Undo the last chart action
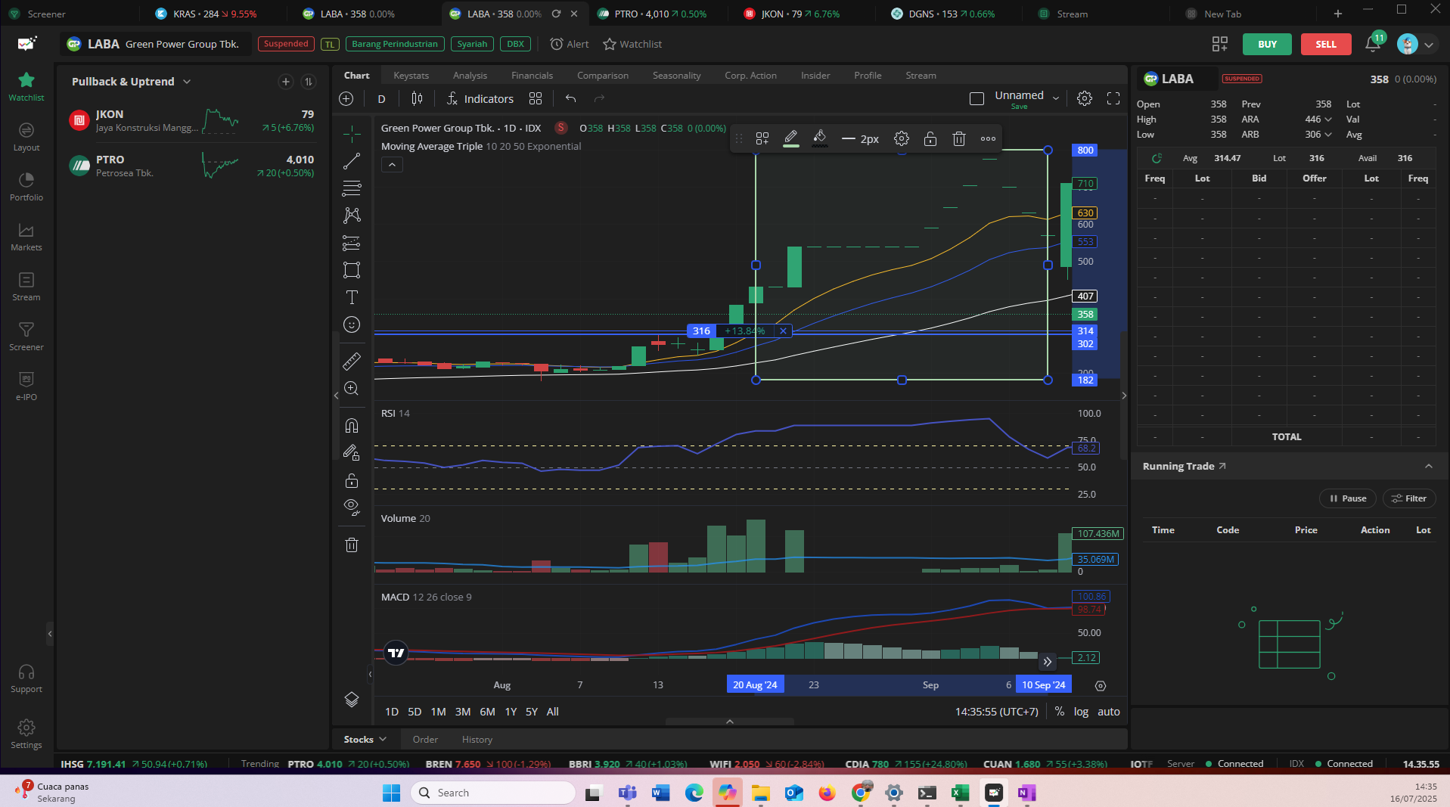 (x=571, y=98)
